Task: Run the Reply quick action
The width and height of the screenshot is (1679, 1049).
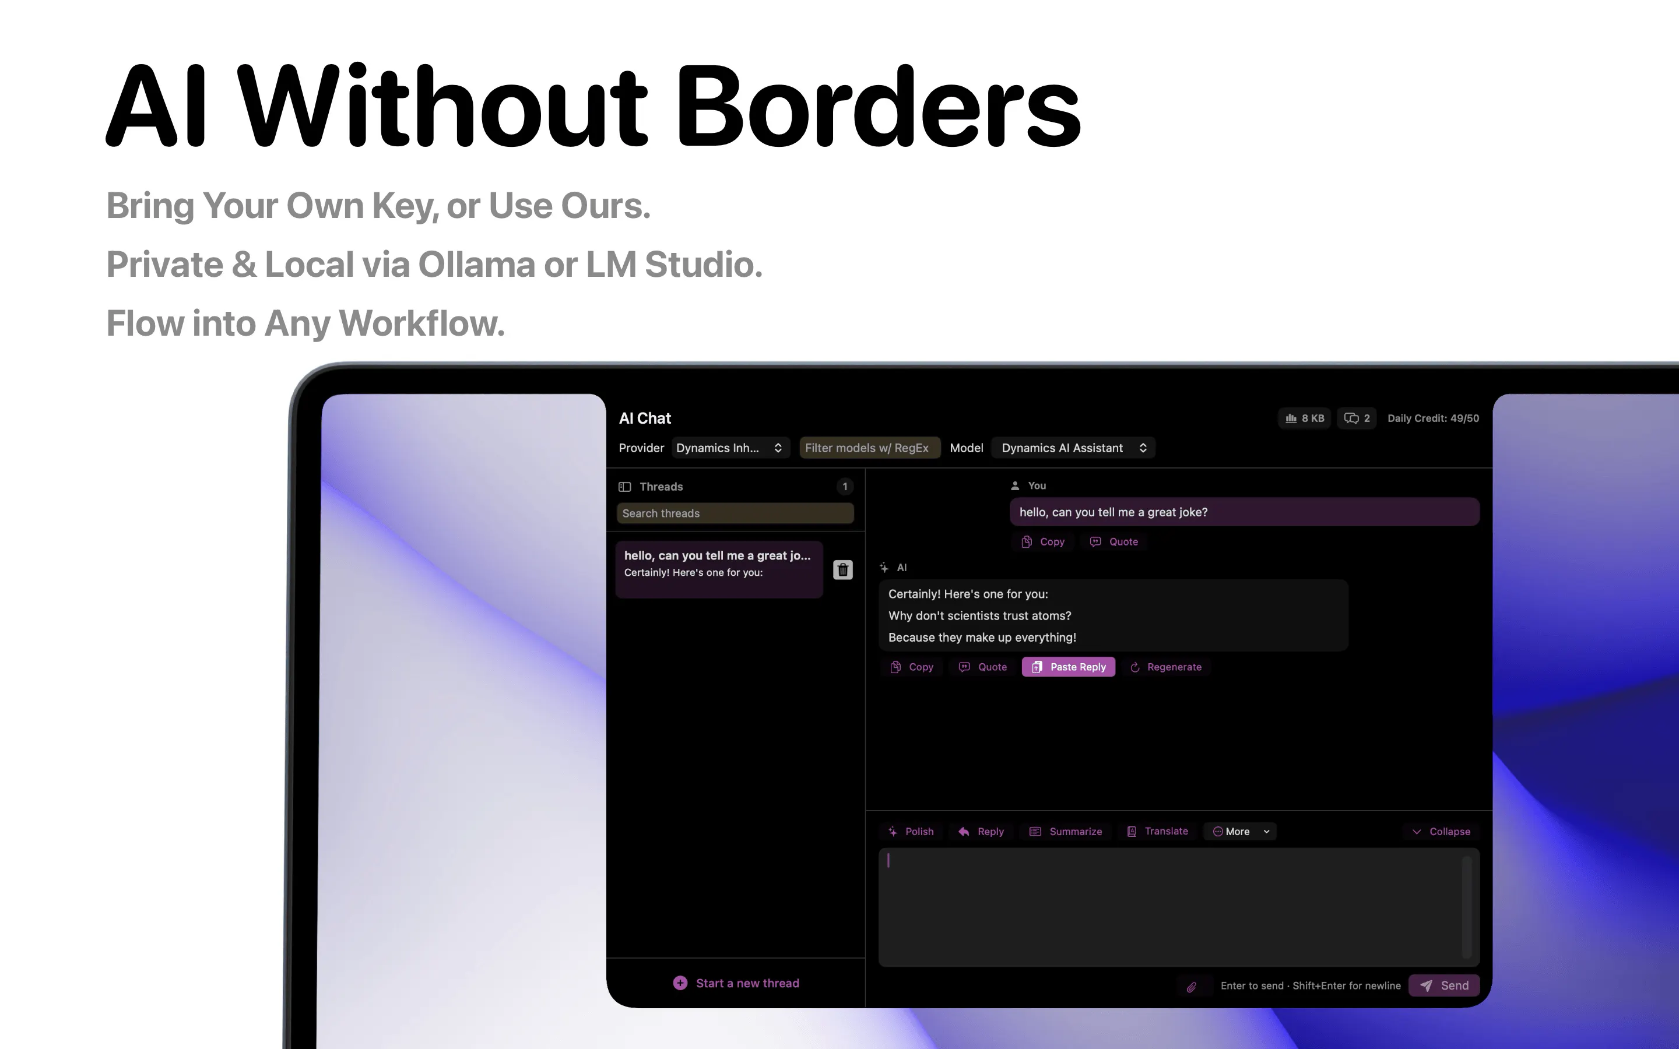Action: (981, 831)
